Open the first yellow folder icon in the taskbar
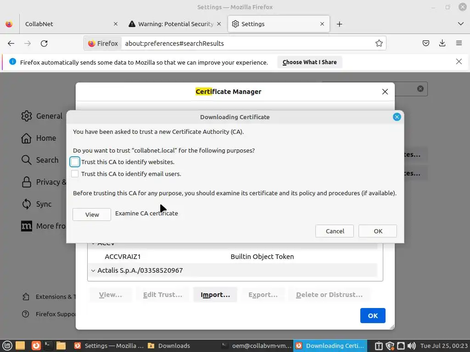The width and height of the screenshot is (470, 352). 20,346
